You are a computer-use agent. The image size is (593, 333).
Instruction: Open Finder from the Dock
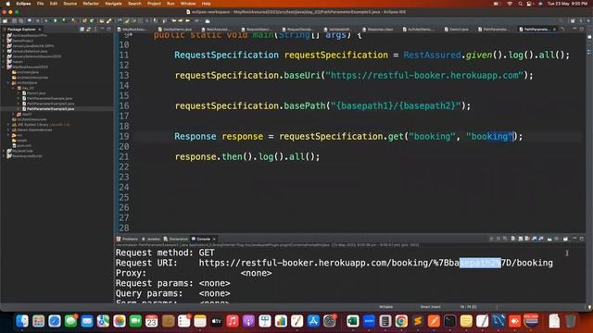point(22,321)
